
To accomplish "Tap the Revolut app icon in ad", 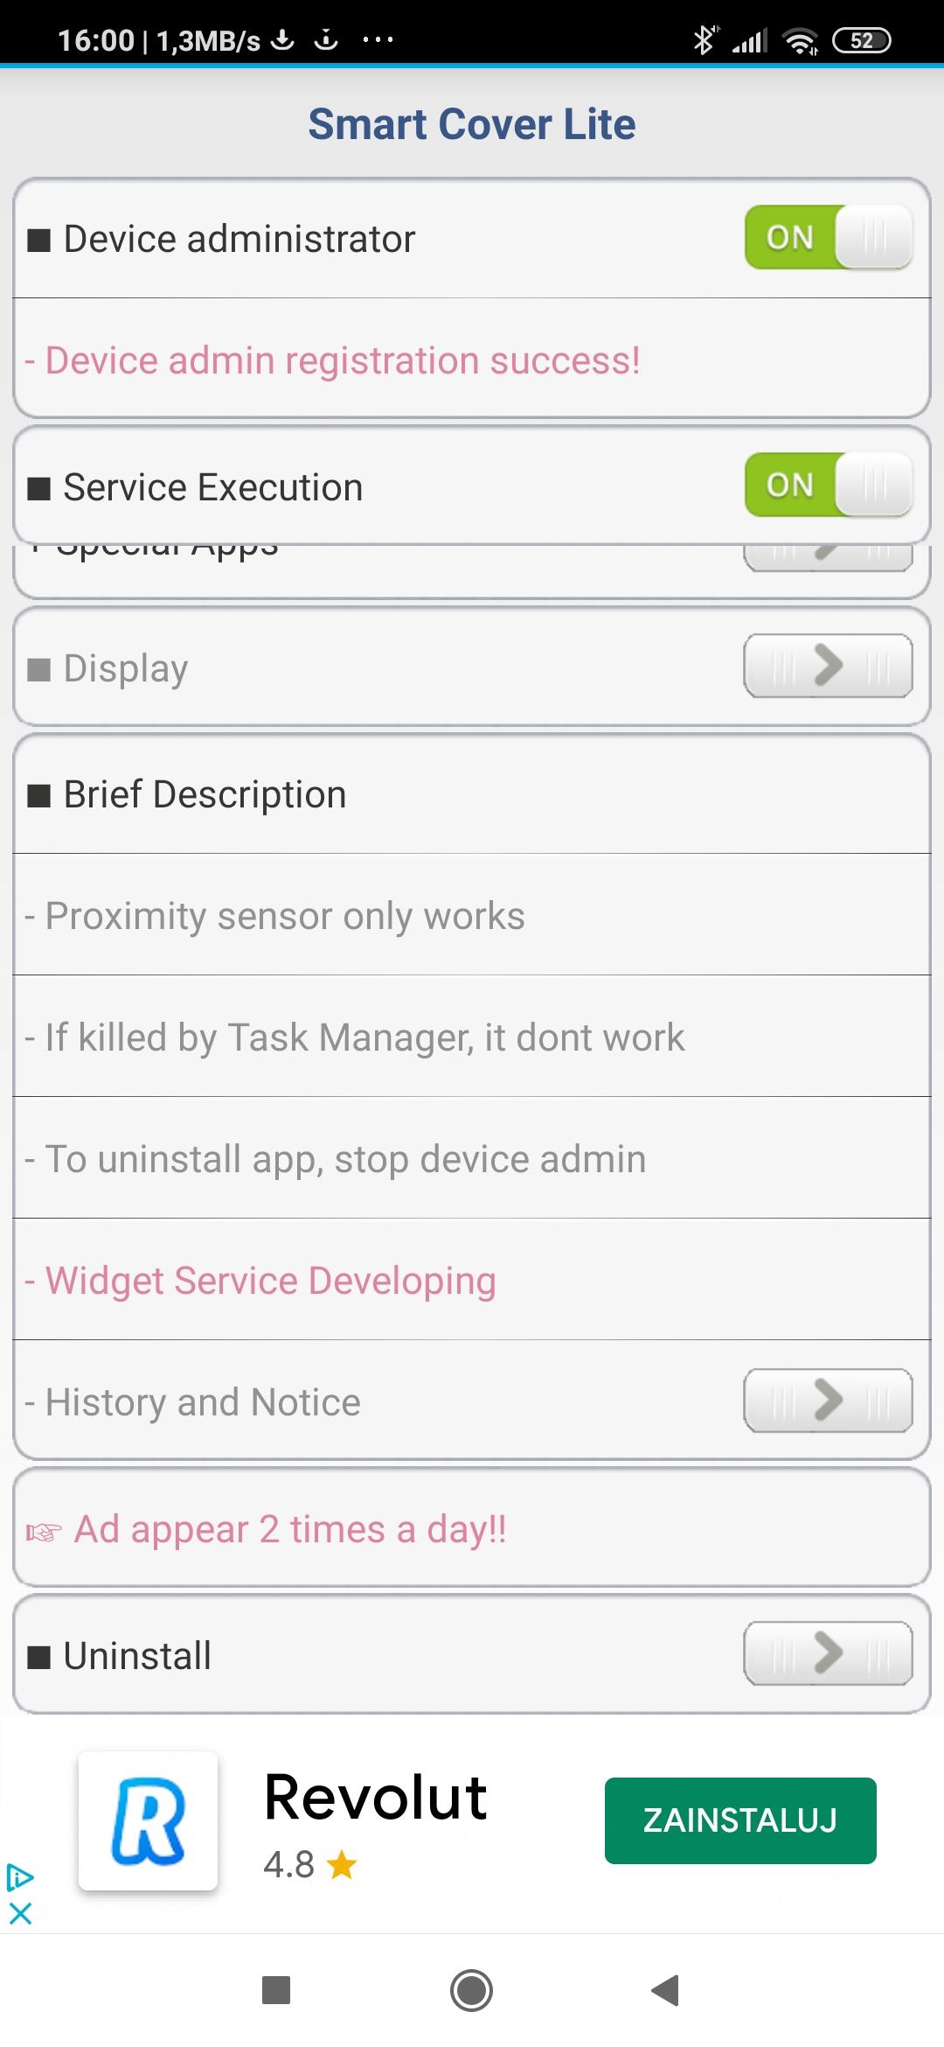I will click(148, 1820).
